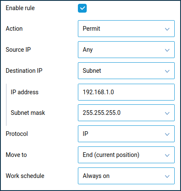Open the Action dropdown showing Permit
This screenshot has height=191, width=181.
click(126, 29)
